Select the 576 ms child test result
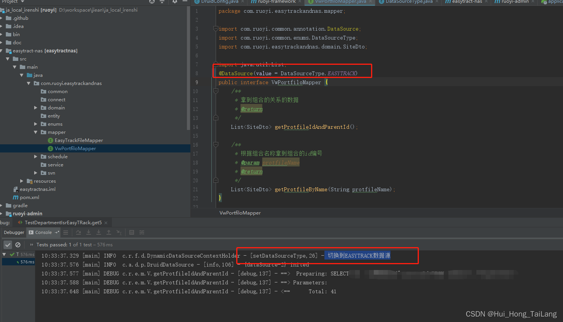563x322 pixels. [x=18, y=262]
